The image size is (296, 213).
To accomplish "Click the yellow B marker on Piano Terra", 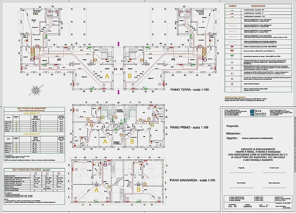I will point(130,75).
